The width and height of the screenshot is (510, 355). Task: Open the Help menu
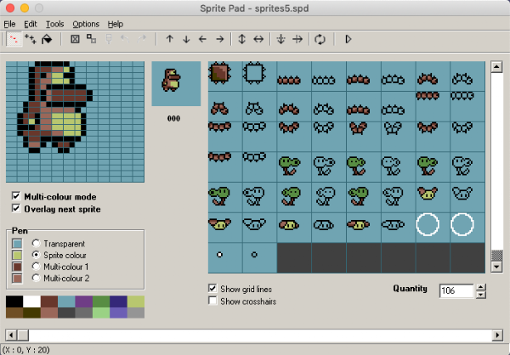[116, 24]
